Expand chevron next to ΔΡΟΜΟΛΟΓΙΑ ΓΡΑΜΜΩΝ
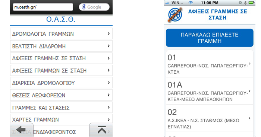 [109, 34]
